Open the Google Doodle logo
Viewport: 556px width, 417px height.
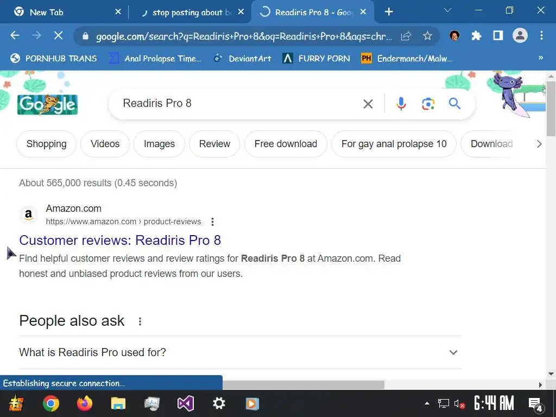[48, 105]
